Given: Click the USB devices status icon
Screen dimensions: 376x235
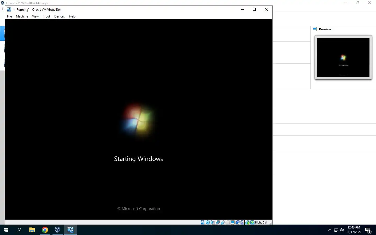Looking at the screenshot, I should 223,222.
